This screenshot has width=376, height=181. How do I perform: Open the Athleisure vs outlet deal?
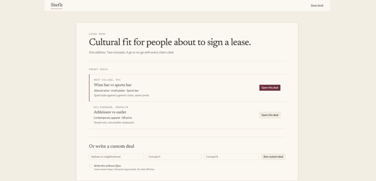coord(270,115)
